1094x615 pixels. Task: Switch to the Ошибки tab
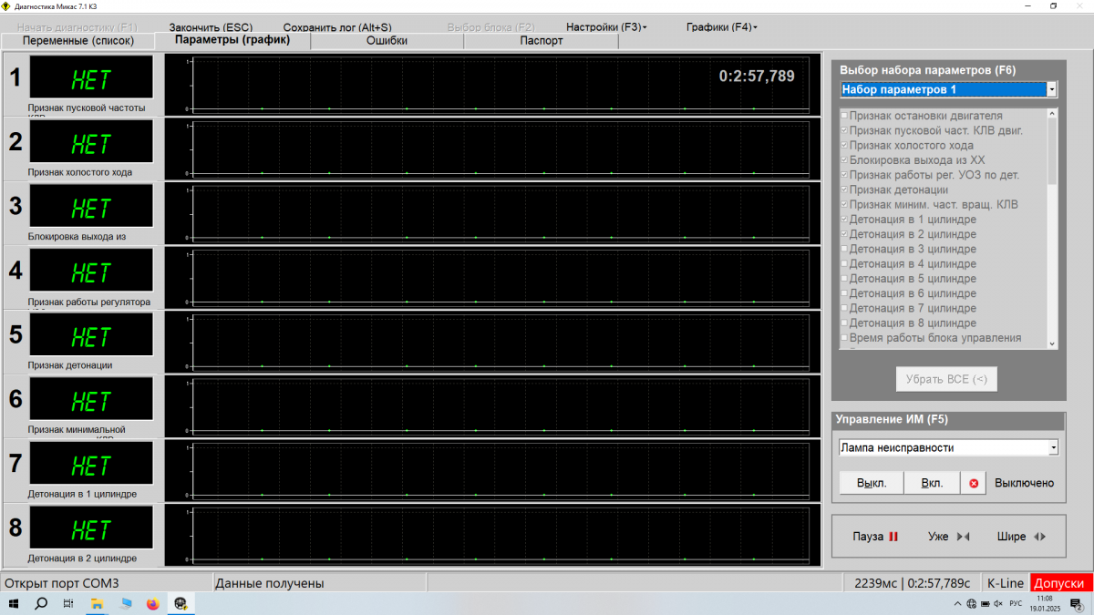pos(387,41)
